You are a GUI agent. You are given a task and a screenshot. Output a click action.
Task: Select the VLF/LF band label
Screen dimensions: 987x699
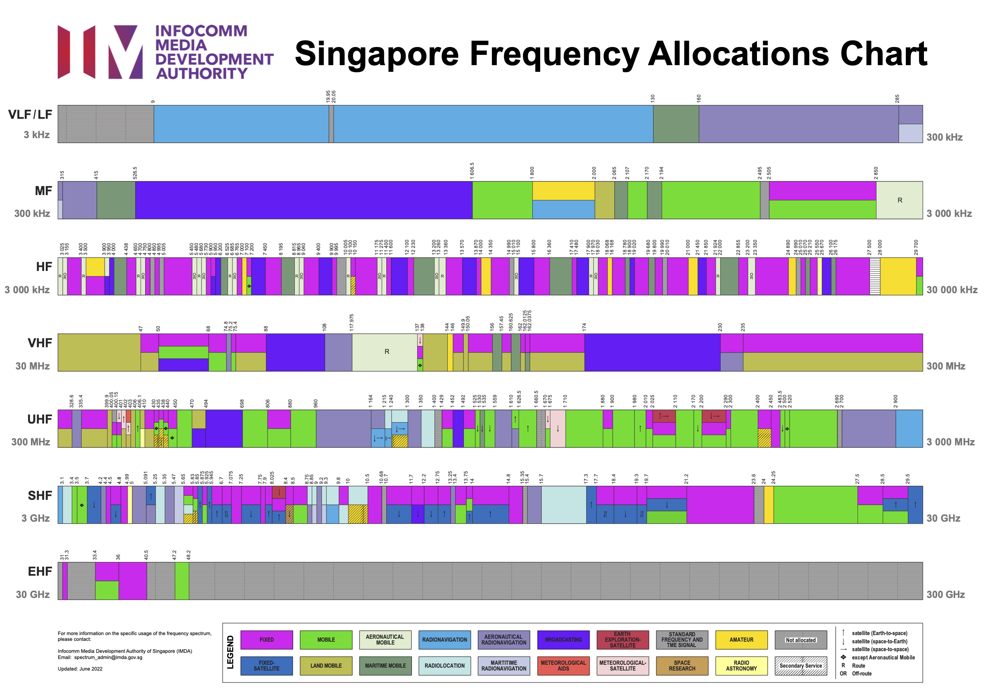point(31,114)
